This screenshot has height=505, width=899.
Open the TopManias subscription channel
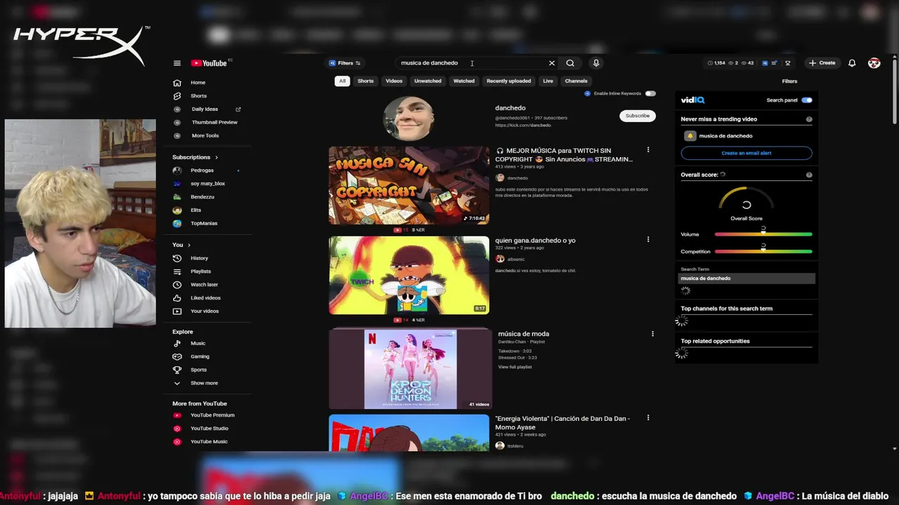click(204, 224)
